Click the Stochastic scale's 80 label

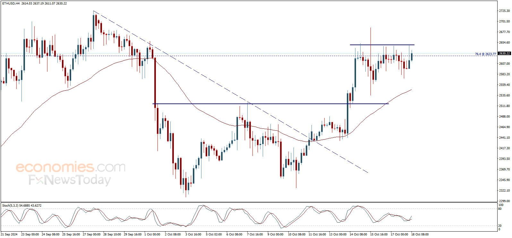[500, 209]
